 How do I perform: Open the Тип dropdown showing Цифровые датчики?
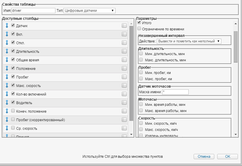pos(90,11)
